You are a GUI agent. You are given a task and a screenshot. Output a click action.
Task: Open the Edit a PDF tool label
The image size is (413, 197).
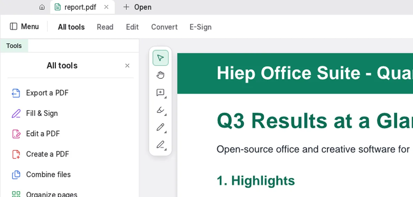[43, 134]
